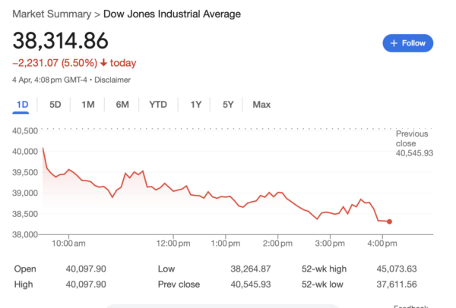The image size is (456, 308).
Task: Open the Disclaimer link
Action: coord(111,80)
